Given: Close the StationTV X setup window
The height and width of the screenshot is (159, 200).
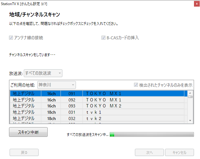Looking at the screenshot, I should [x=197, y=4].
